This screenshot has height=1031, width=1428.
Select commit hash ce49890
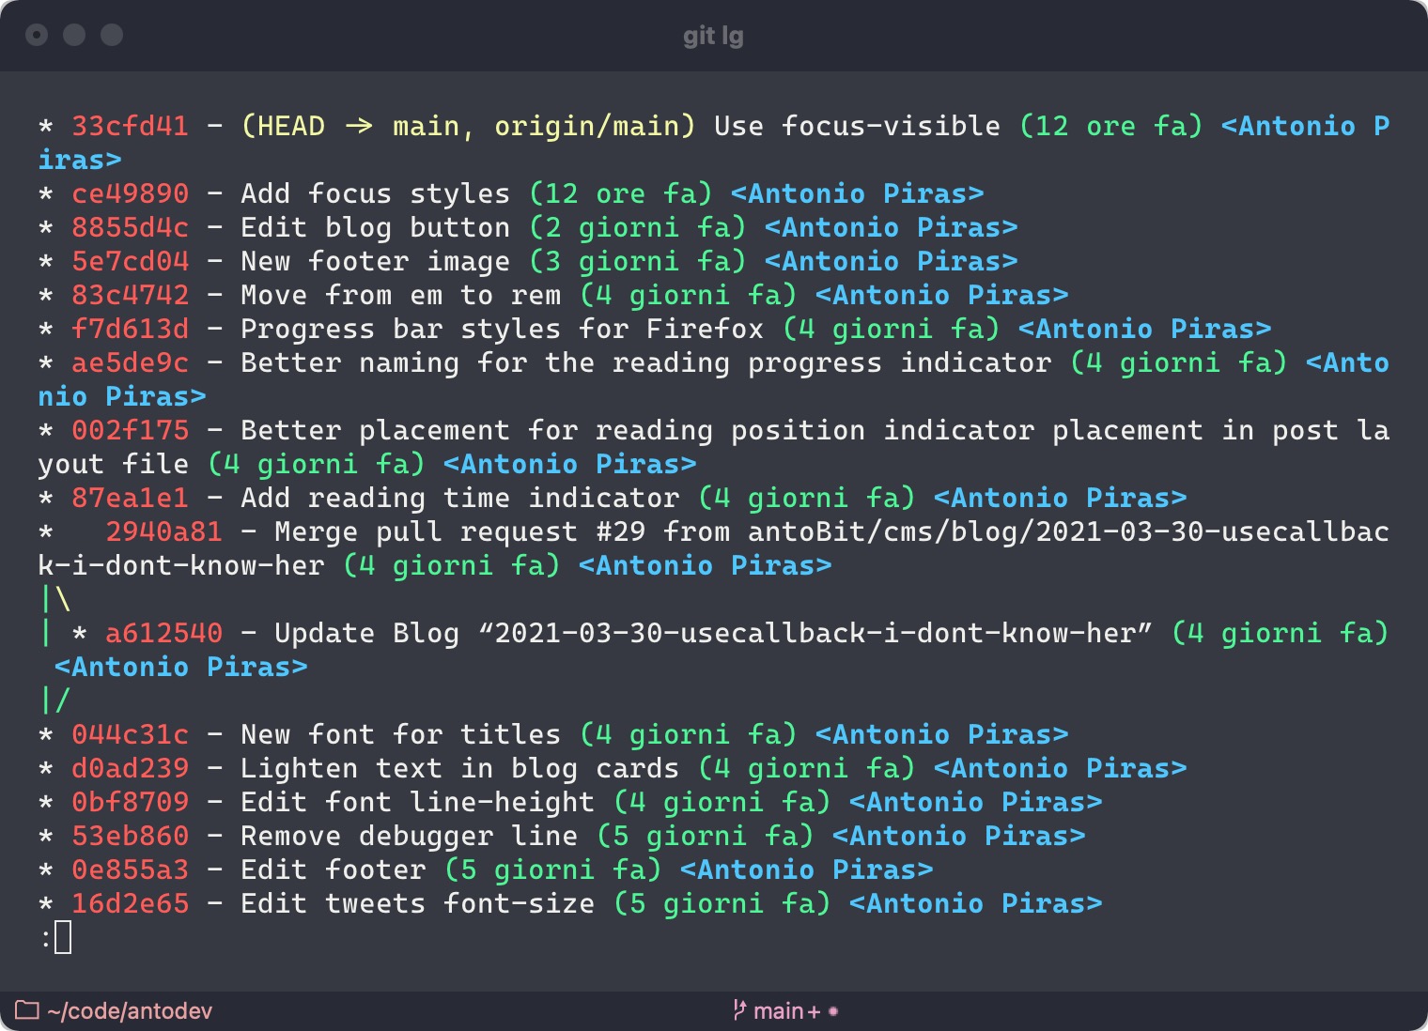131,193
